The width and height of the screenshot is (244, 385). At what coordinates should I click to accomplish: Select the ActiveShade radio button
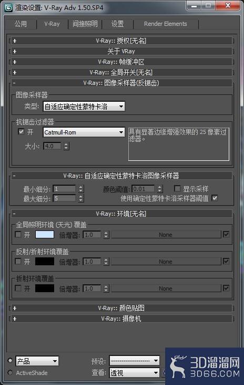coord(10,373)
